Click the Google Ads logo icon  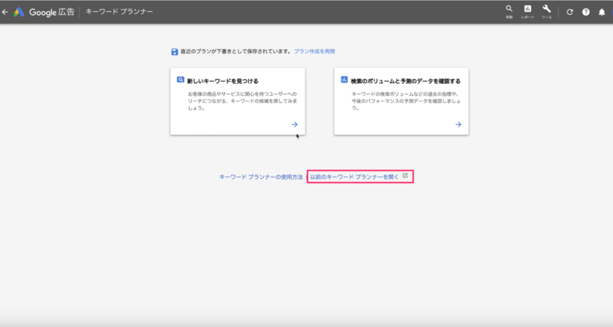(19, 12)
